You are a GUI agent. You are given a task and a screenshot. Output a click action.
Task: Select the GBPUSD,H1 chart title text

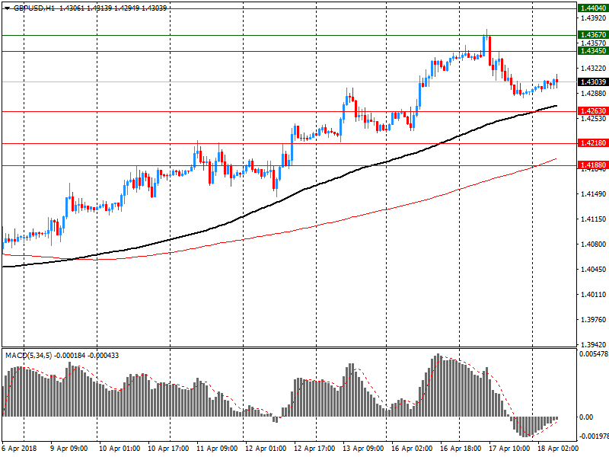click(34, 8)
